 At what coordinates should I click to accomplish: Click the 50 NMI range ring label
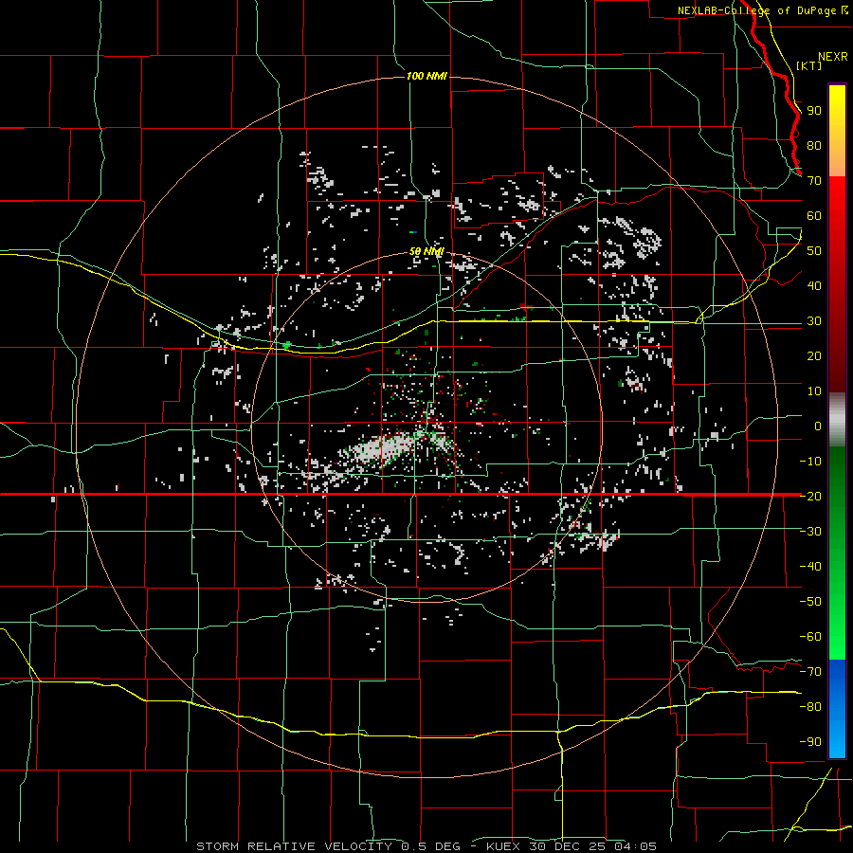(426, 251)
